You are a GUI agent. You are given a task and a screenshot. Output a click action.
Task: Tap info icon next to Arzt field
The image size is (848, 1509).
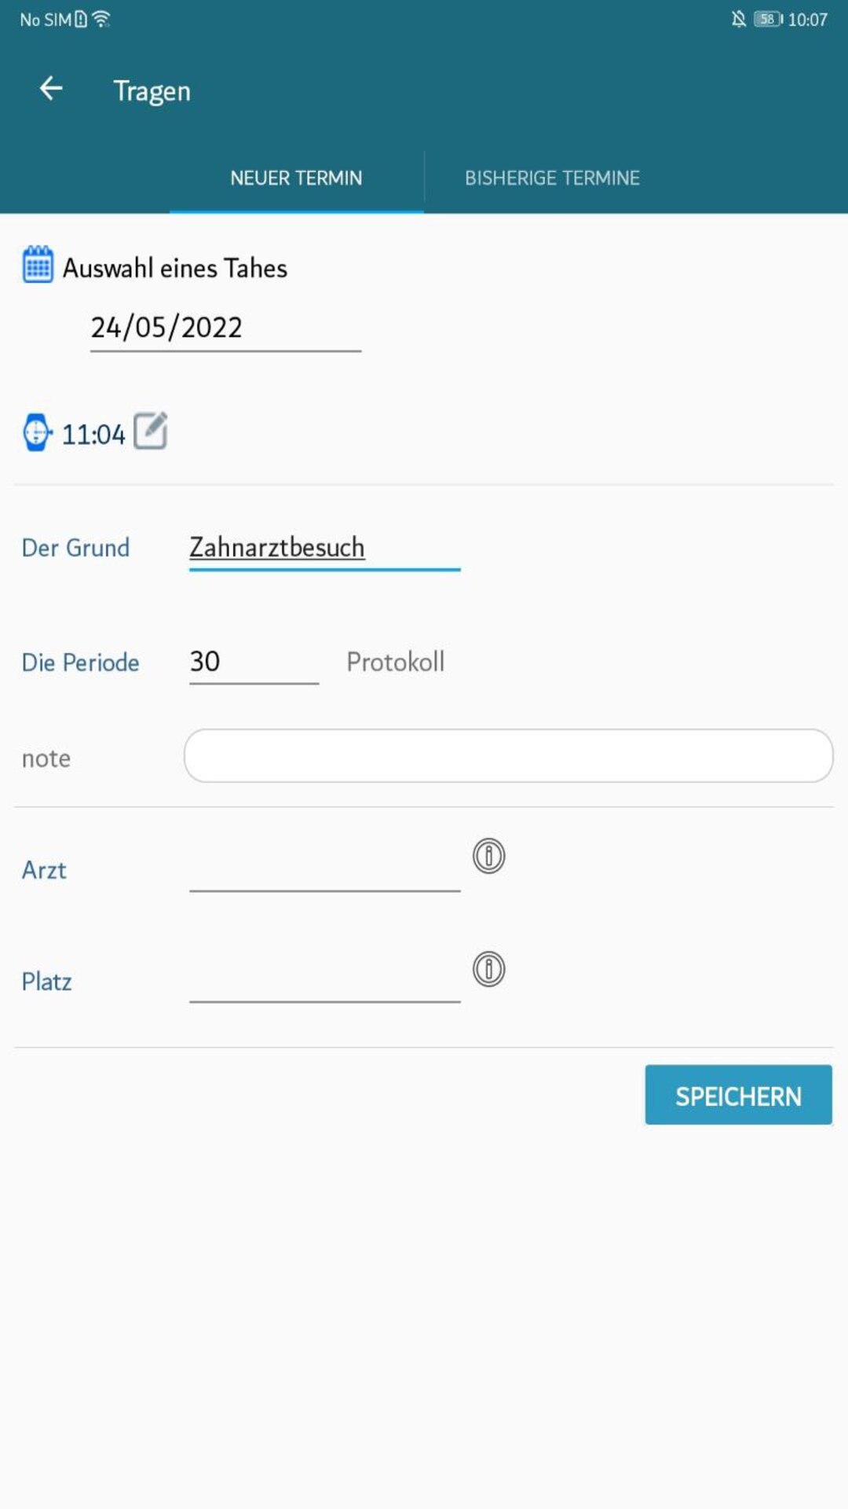[488, 856]
